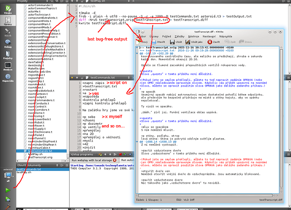Image resolution: width=291 pixels, height=210 pixels.
Task: Collapse the @@ -162,19 hunk fold marker
Action: click(137, 53)
